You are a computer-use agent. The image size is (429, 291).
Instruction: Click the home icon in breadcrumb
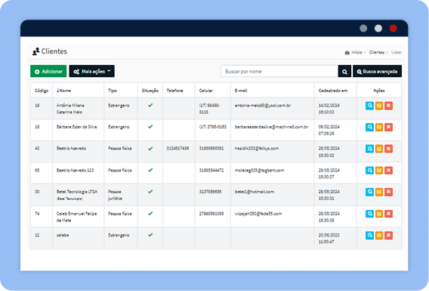(x=347, y=52)
